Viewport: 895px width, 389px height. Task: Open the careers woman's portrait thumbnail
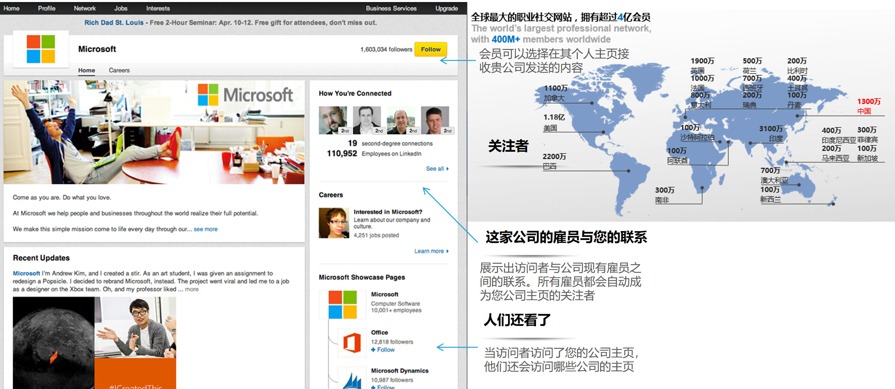pyautogui.click(x=334, y=223)
